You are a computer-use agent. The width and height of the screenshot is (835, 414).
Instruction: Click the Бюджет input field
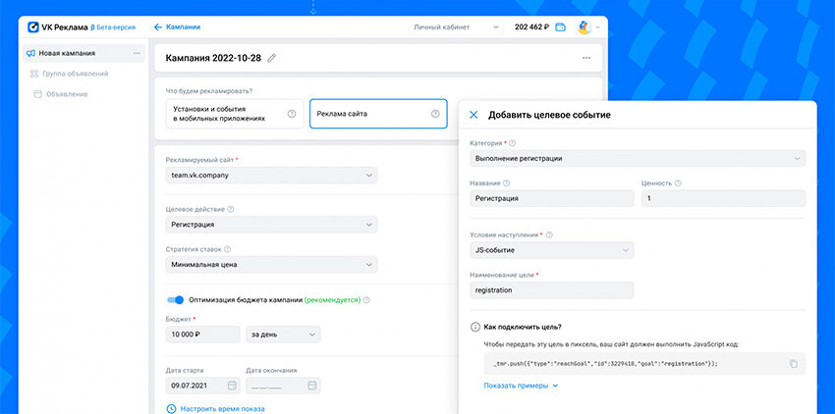point(203,335)
